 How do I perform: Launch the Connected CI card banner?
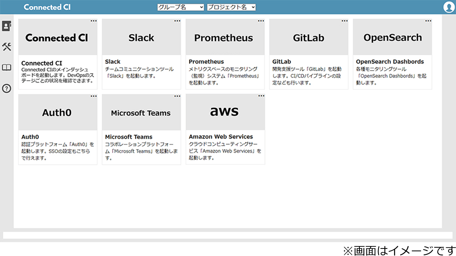pyautogui.click(x=58, y=37)
